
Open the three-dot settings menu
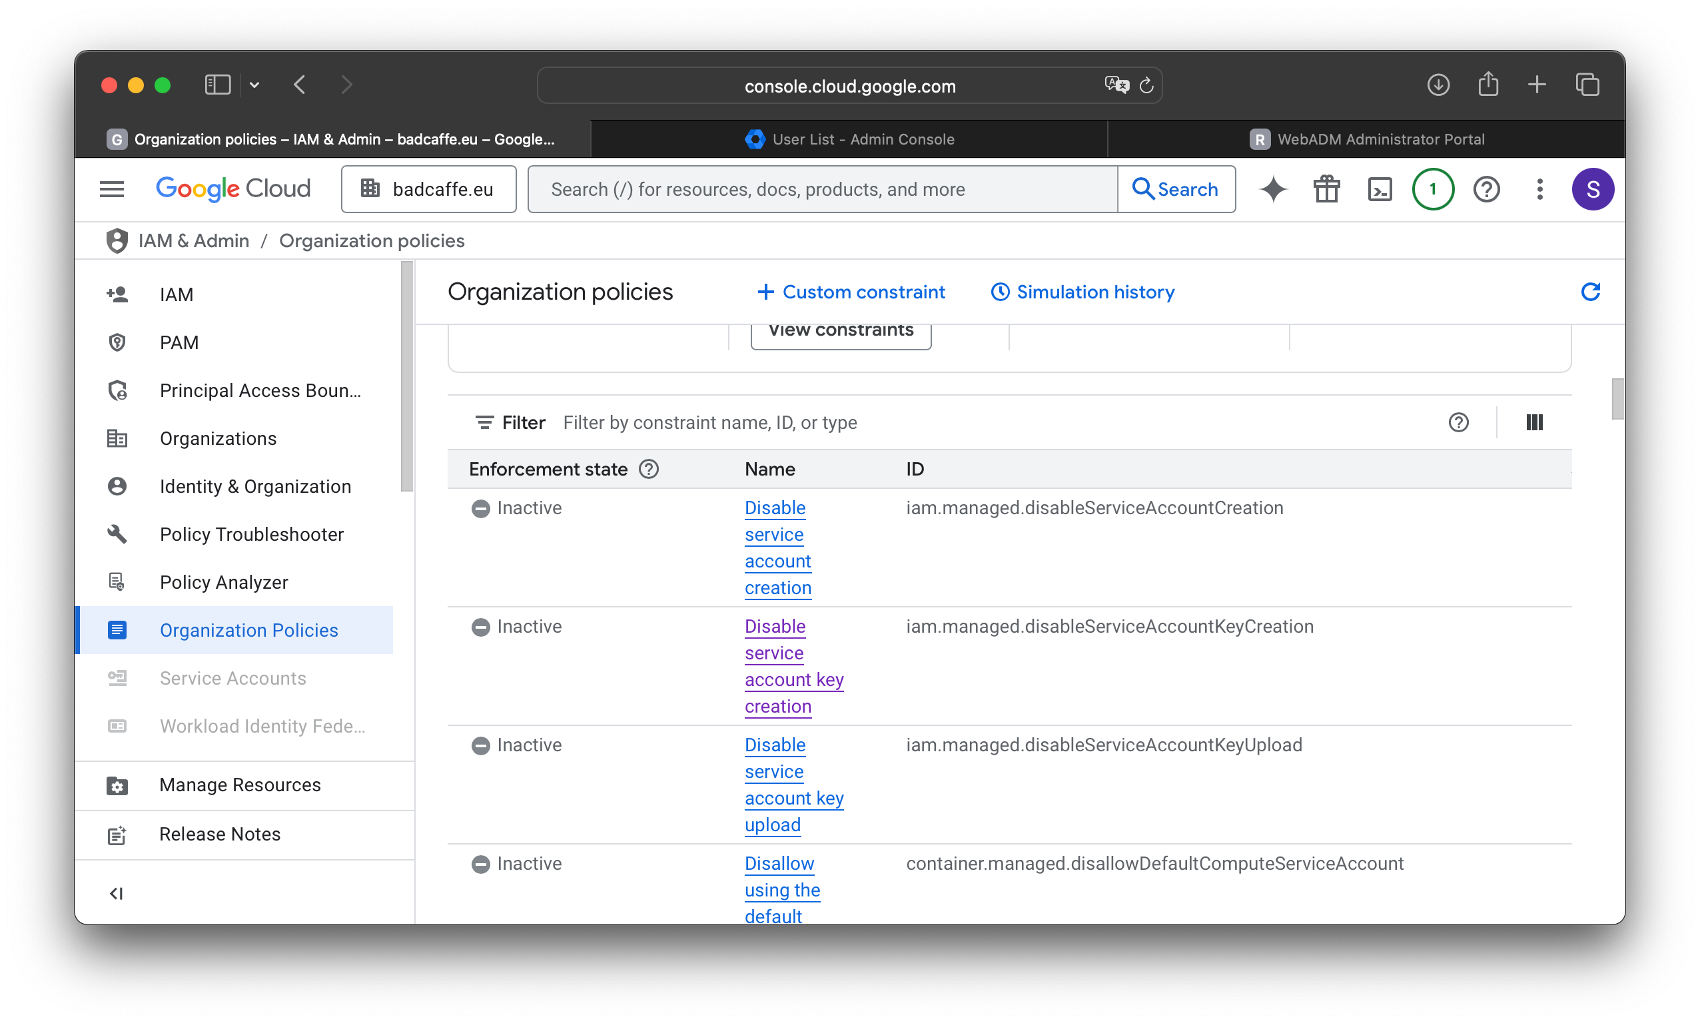1539,189
